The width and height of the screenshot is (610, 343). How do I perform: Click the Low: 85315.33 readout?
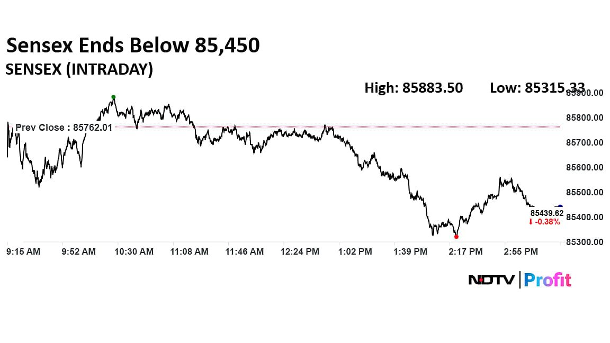[x=537, y=88]
